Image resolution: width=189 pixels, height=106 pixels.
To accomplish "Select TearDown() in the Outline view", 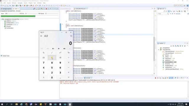I will click(x=169, y=59).
